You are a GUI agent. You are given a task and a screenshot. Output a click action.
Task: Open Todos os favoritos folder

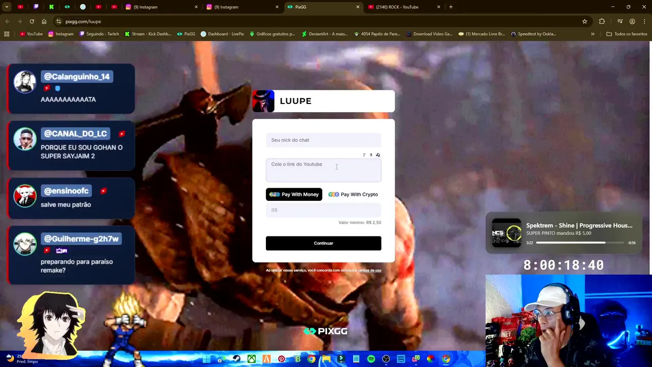click(627, 34)
